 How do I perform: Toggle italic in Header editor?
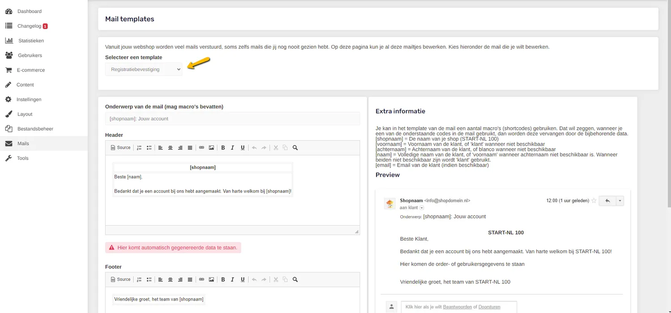233,148
